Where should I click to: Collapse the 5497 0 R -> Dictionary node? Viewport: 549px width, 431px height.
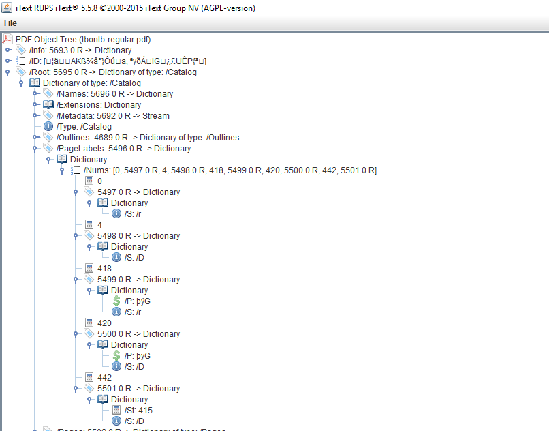(x=76, y=192)
